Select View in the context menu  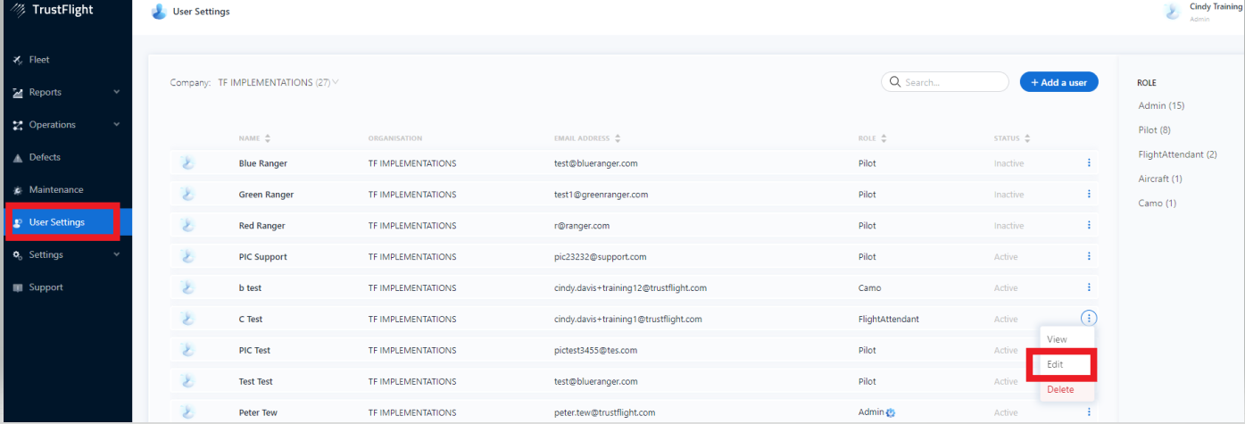click(x=1057, y=340)
